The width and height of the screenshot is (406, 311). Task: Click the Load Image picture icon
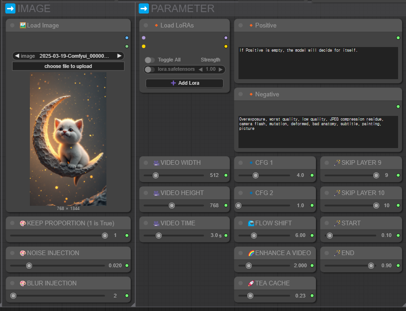tap(23, 25)
